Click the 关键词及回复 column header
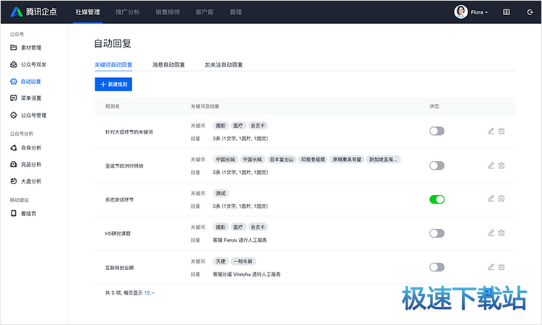This screenshot has width=542, height=325. [x=205, y=106]
